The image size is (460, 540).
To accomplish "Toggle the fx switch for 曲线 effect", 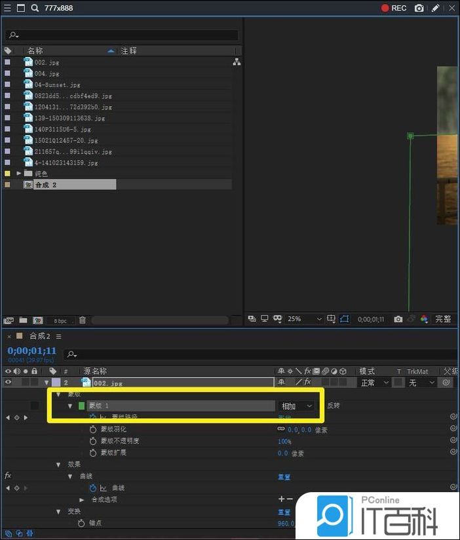I will pos(8,476).
